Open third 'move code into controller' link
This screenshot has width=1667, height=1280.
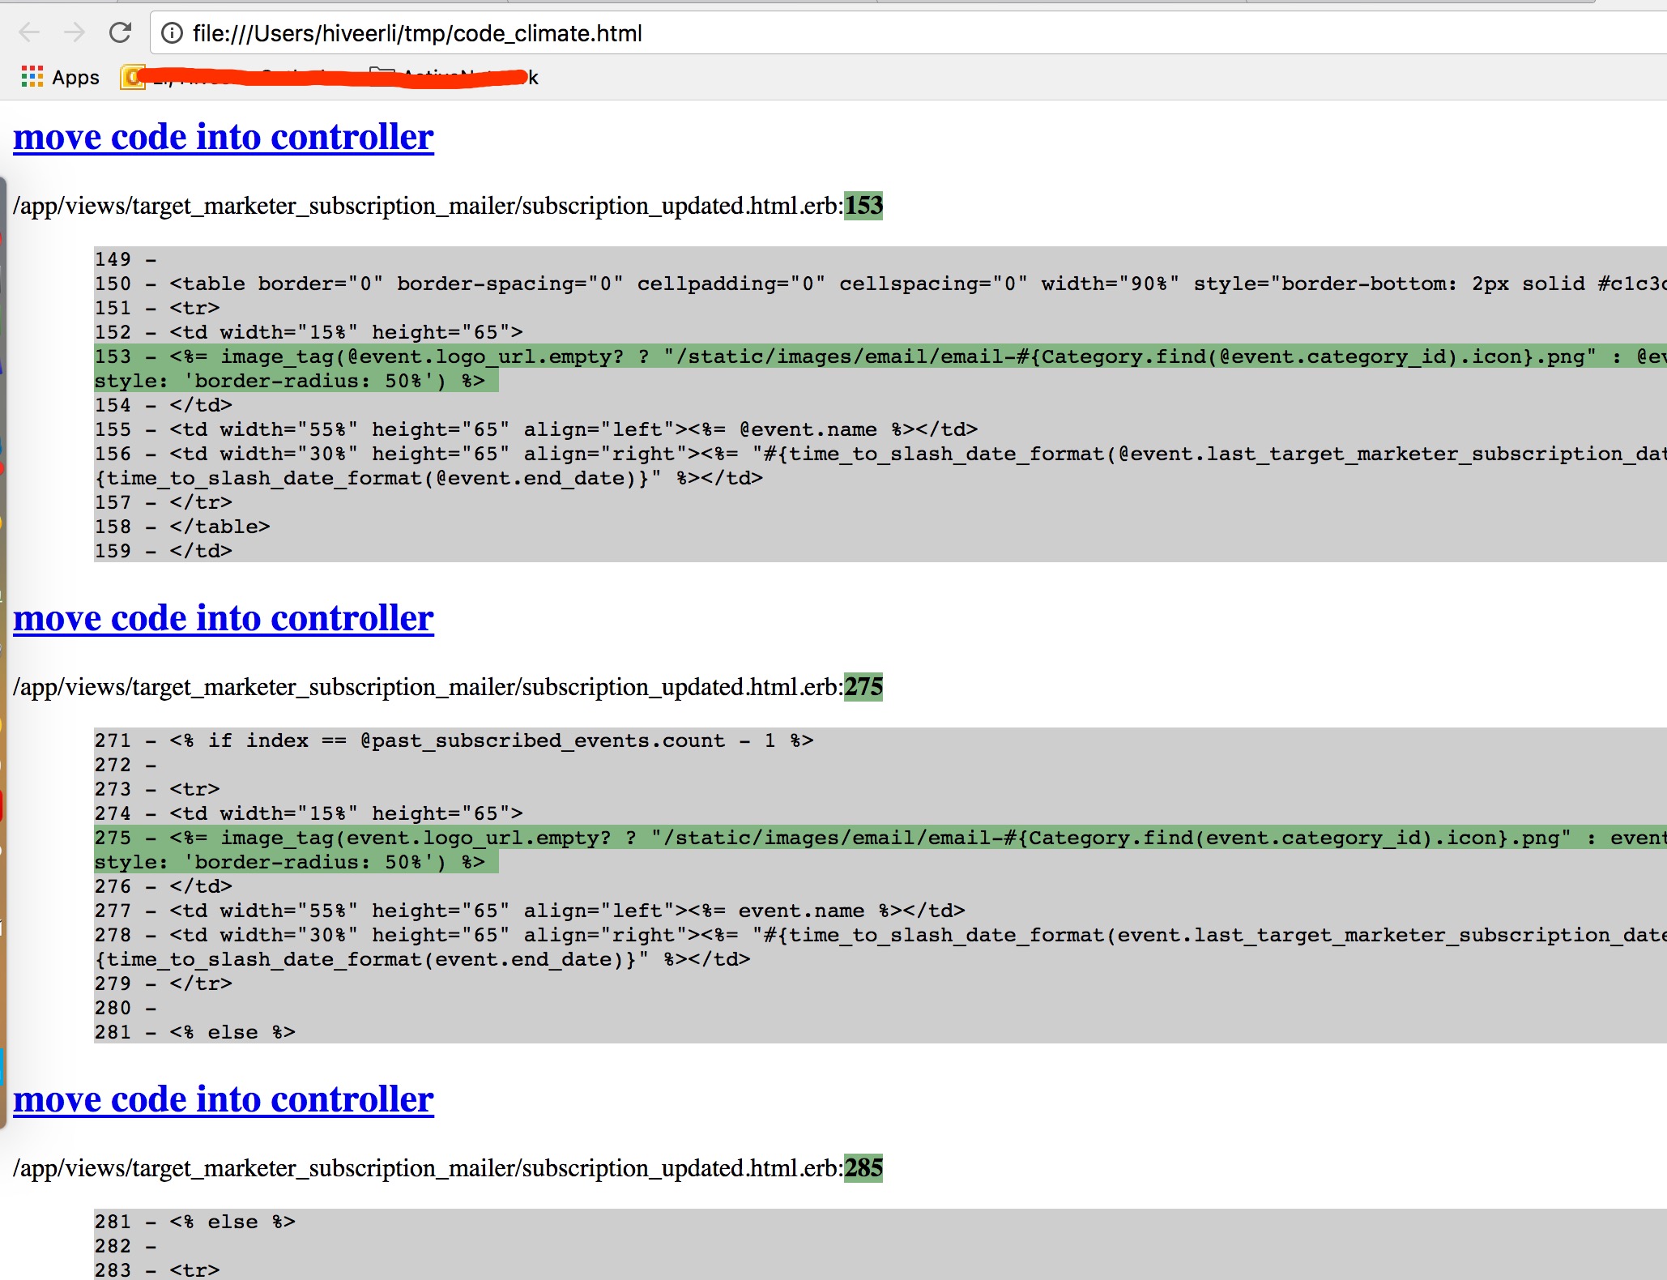(x=224, y=1099)
